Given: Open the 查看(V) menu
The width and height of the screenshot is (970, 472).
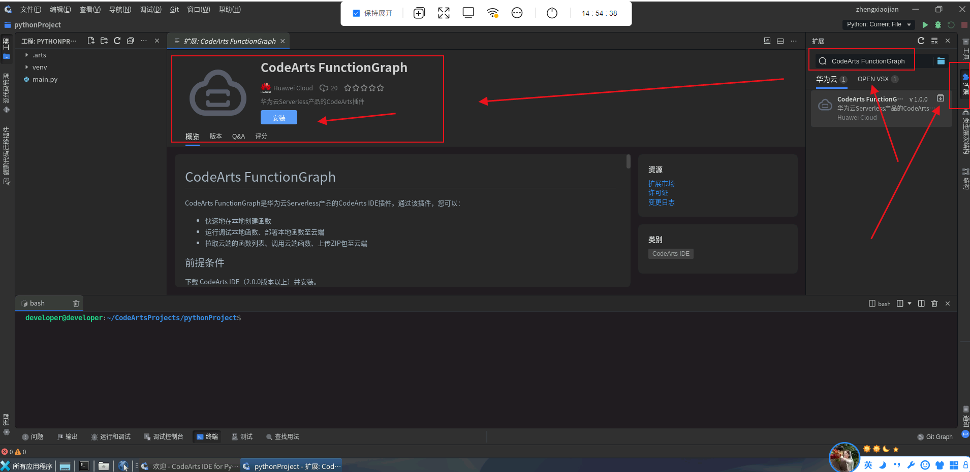Looking at the screenshot, I should coord(90,10).
